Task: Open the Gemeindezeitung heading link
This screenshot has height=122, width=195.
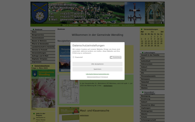Action: point(42,66)
